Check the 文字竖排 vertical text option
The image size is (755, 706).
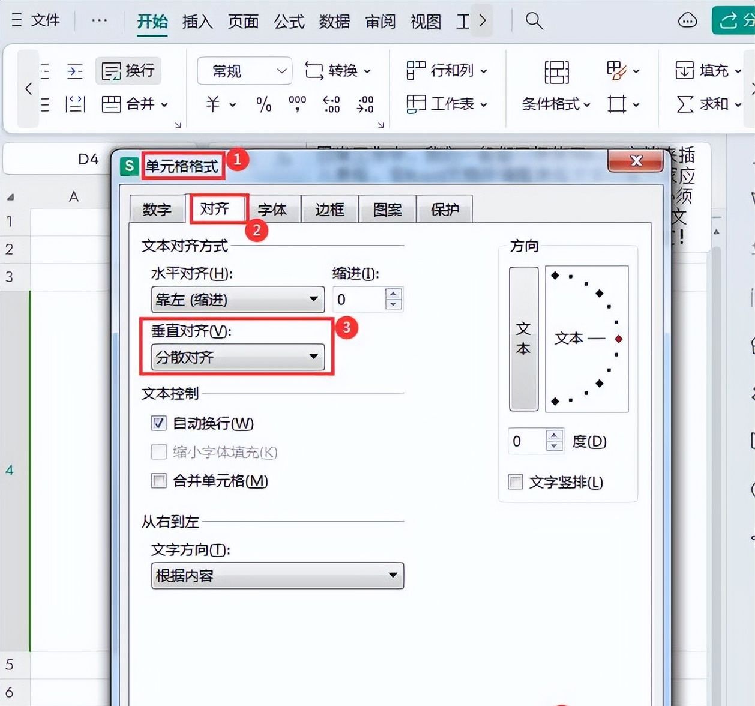[x=516, y=482]
